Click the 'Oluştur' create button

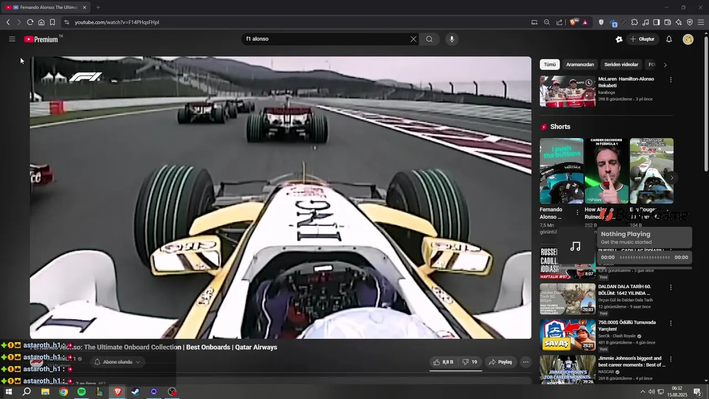tap(642, 39)
